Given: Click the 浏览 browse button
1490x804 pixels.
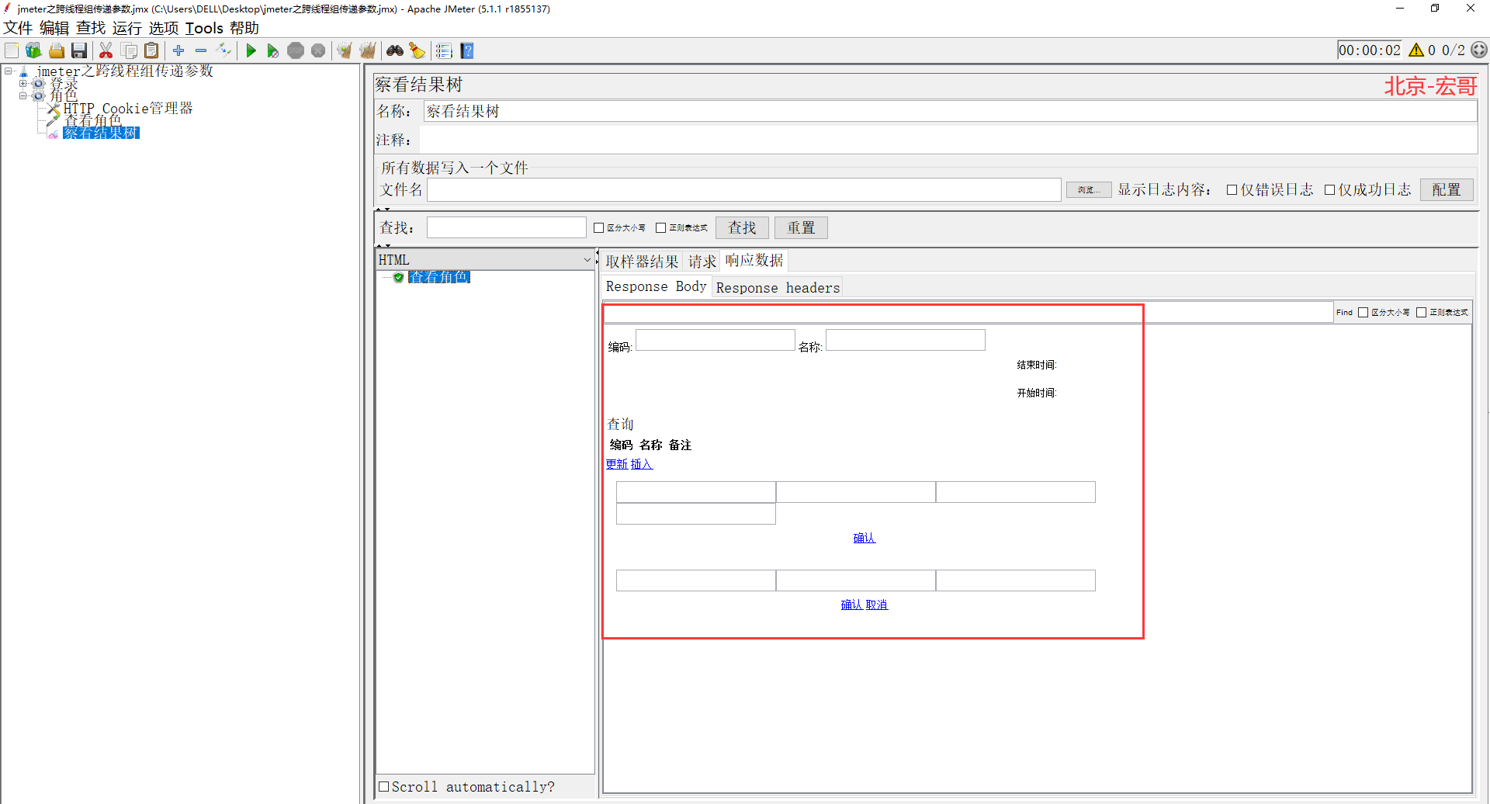Looking at the screenshot, I should [x=1089, y=190].
